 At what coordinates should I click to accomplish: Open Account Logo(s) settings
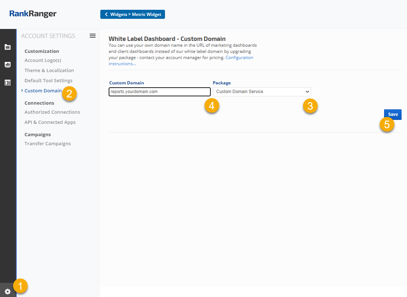[43, 60]
